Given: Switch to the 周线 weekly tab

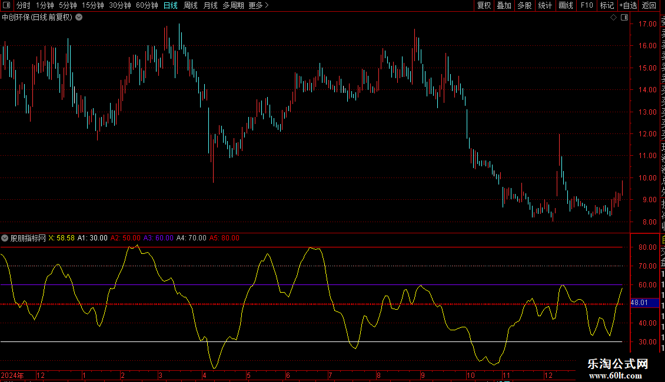Looking at the screenshot, I should pyautogui.click(x=191, y=5).
